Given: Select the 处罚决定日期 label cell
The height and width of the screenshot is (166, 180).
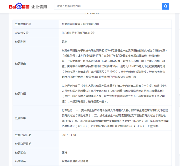Looking at the screenshot, I should tap(36, 135).
